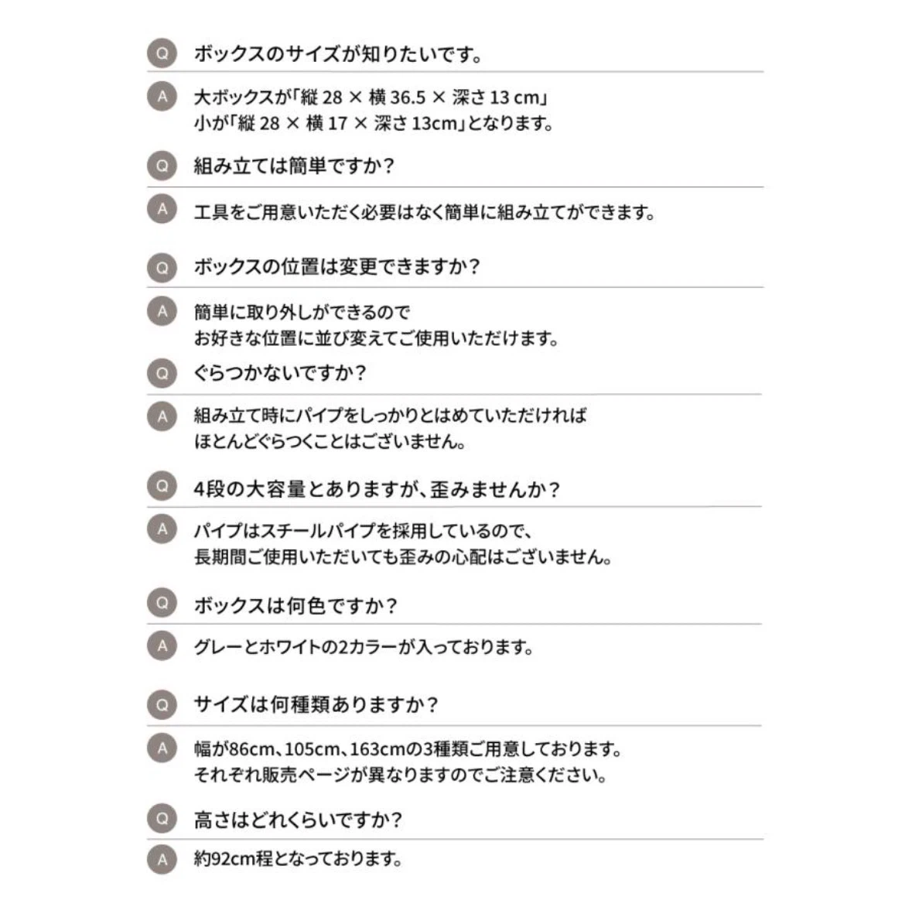Click the A icon beside 約92cm程 answer
The width and height of the screenshot is (912, 897).
(162, 859)
